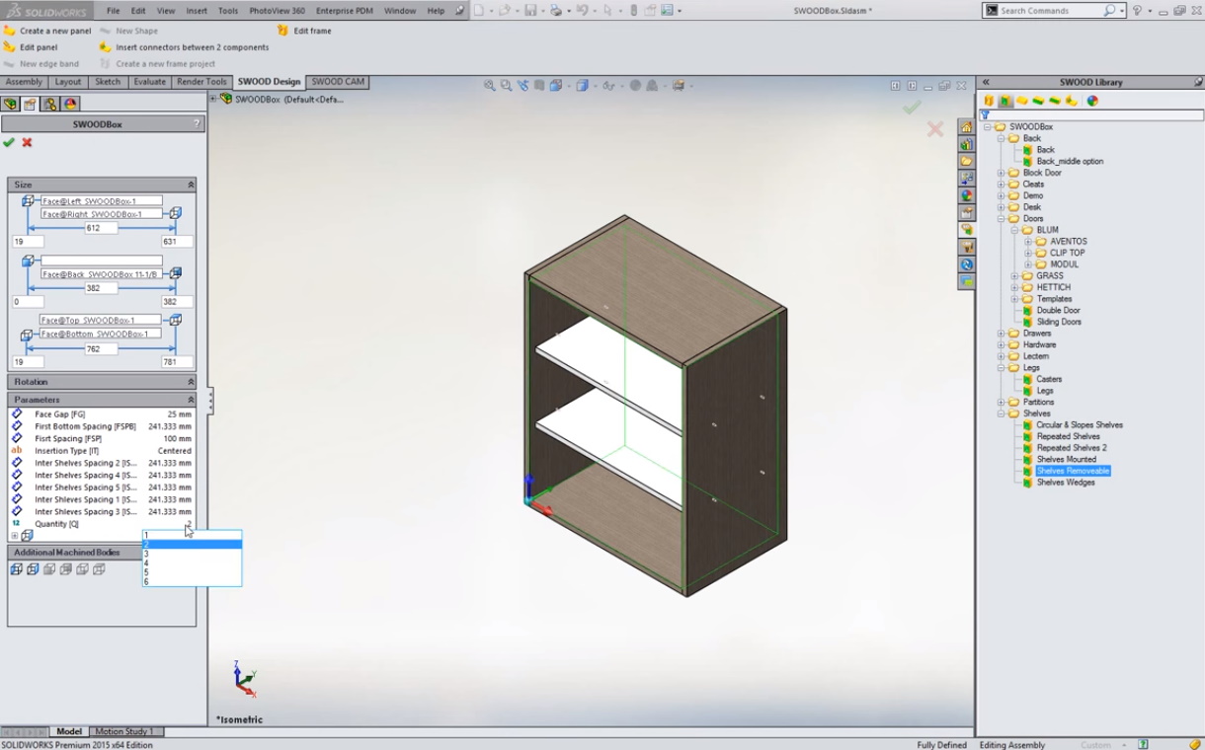
Task: Click Insert connectors between 2 components
Action: click(192, 47)
